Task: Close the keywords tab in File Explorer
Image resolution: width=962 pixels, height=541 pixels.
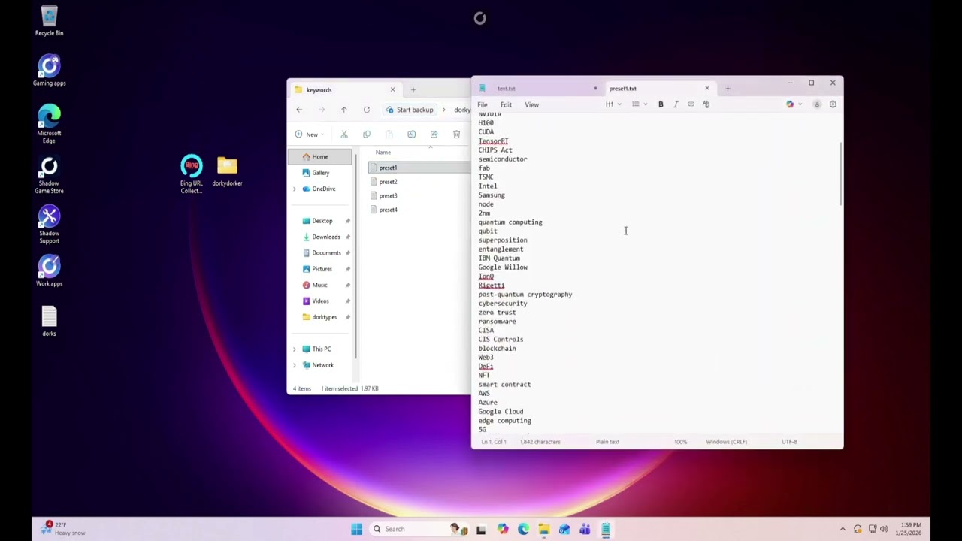Action: click(x=392, y=90)
